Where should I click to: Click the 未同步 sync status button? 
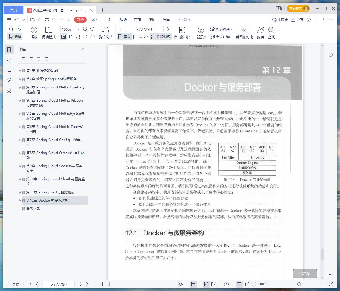pyautogui.click(x=280, y=20)
